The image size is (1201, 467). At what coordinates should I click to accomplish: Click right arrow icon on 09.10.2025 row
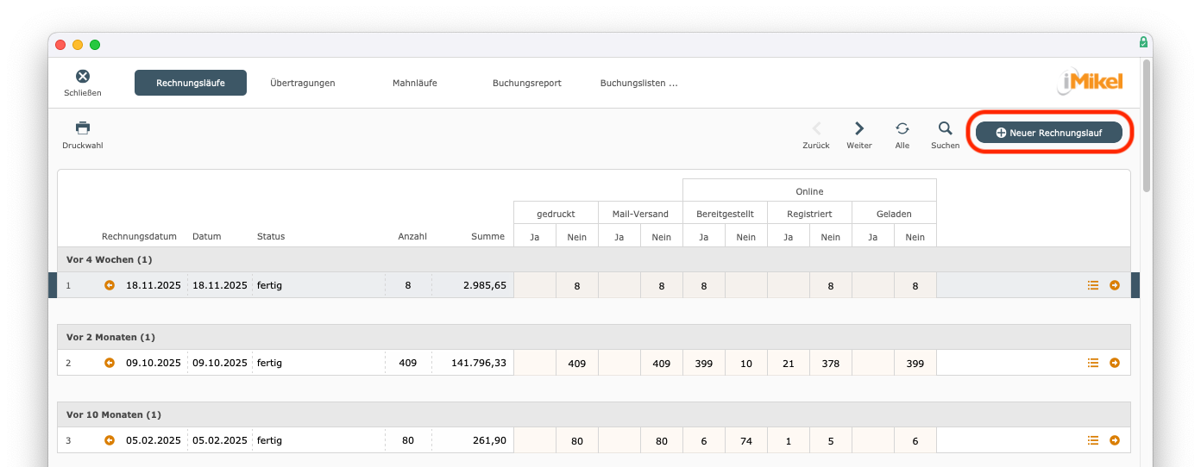coord(1115,363)
